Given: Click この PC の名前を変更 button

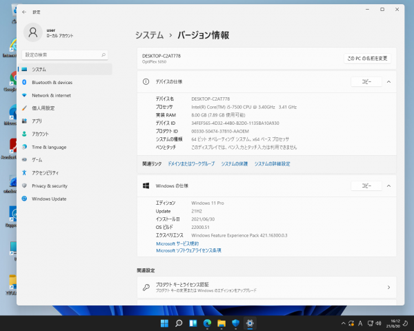Looking at the screenshot, I should pos(367,59).
